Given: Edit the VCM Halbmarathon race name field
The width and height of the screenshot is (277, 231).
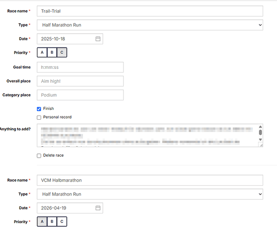Looking at the screenshot, I should (x=150, y=180).
